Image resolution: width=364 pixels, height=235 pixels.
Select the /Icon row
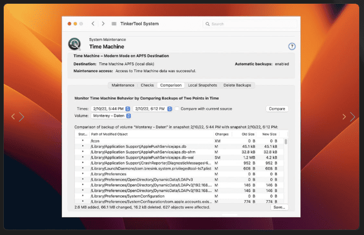[x=179, y=141]
